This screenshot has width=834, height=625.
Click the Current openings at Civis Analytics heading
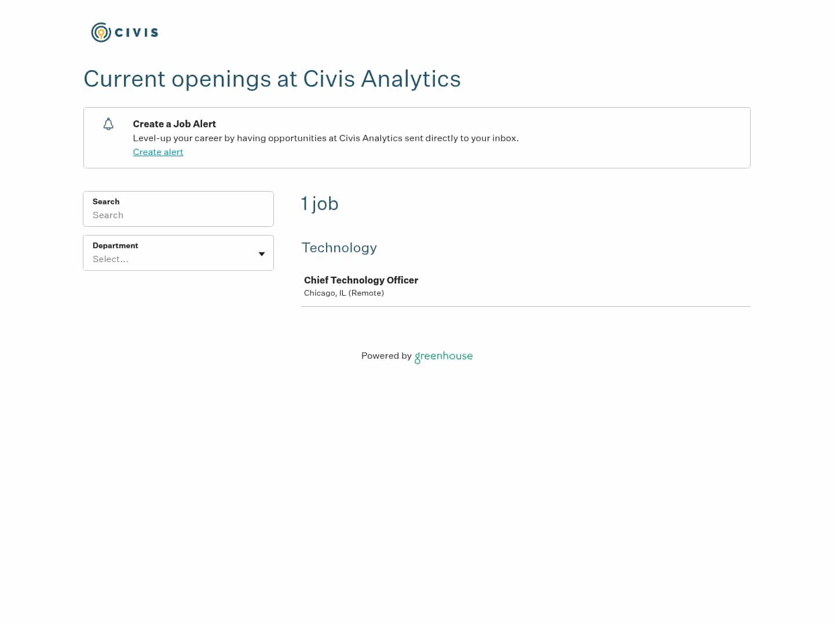pos(272,79)
